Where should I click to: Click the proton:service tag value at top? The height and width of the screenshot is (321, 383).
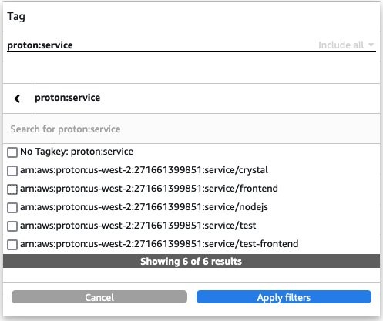coord(40,45)
